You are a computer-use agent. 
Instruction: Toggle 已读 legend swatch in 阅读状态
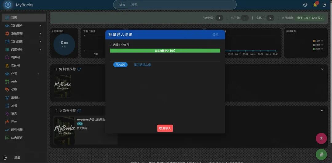coord(314,49)
